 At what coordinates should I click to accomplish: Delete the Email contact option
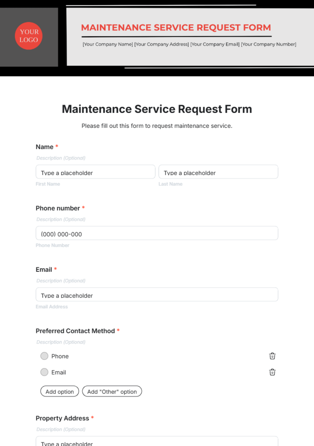[272, 372]
